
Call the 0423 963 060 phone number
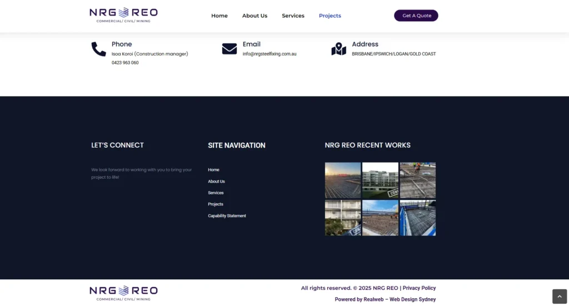point(125,63)
